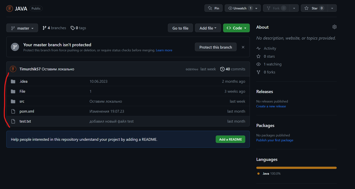The image size is (355, 189).
Task: Dismiss the branch protection banner
Action: [x=243, y=47]
